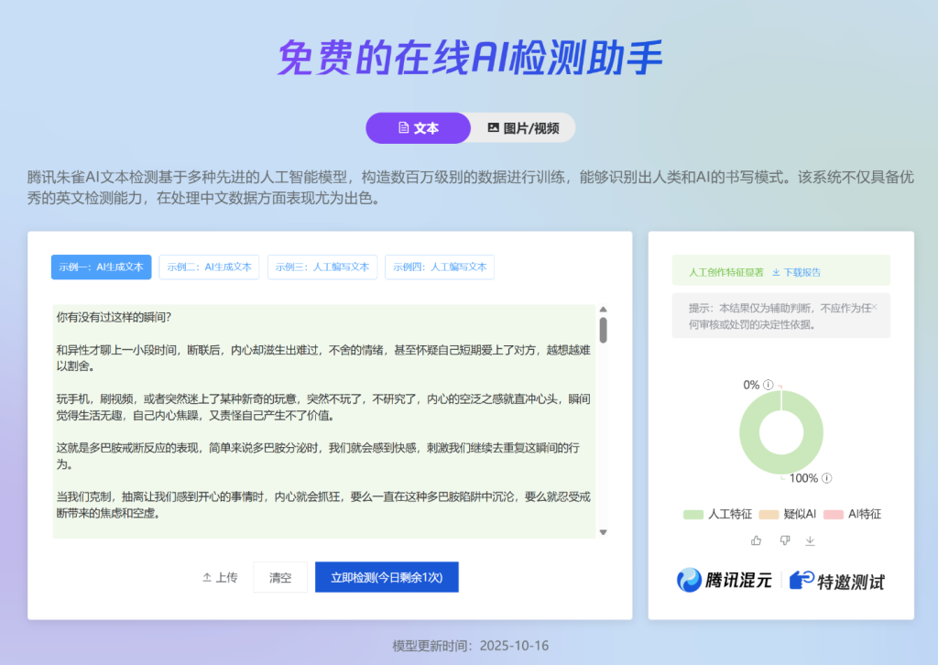Open the info icon next to 100%
The width and height of the screenshot is (938, 665).
point(827,477)
